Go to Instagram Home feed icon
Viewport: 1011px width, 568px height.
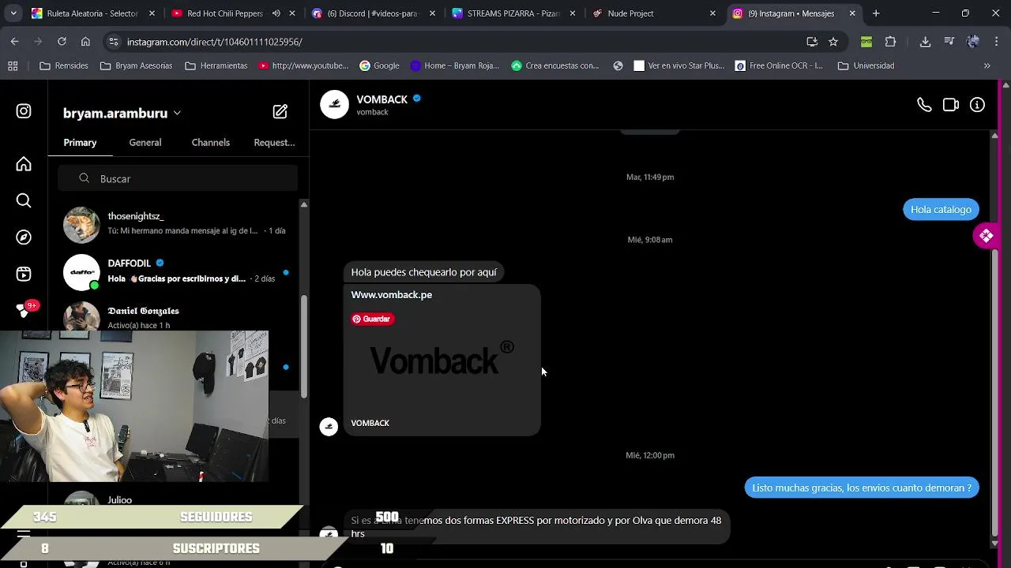(24, 164)
